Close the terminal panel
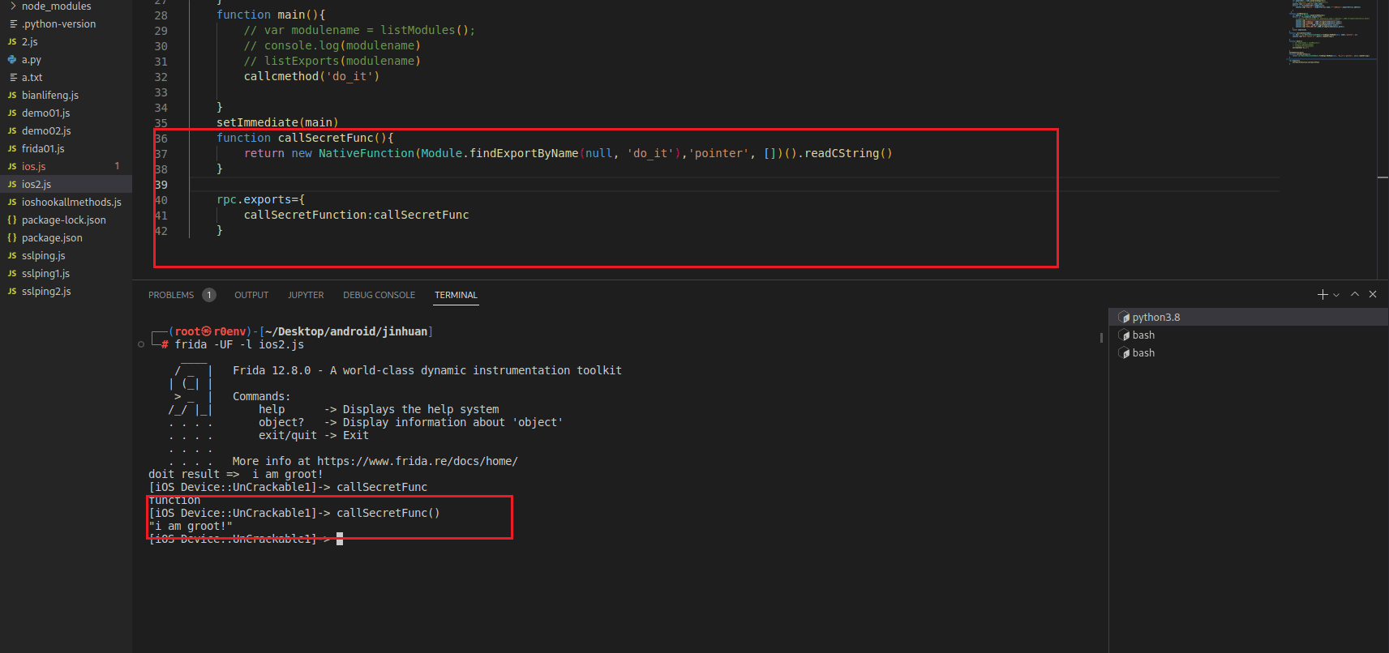This screenshot has width=1389, height=653. pos(1373,295)
